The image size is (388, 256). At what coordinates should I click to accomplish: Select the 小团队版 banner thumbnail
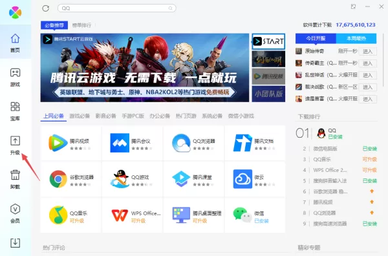(268, 94)
